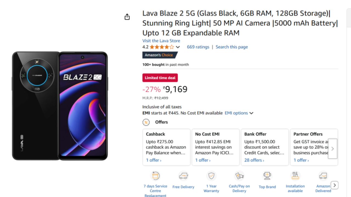Viewport: 351px width, 197px height.
Task: Click the share icon beside product image
Action: pyautogui.click(x=127, y=17)
